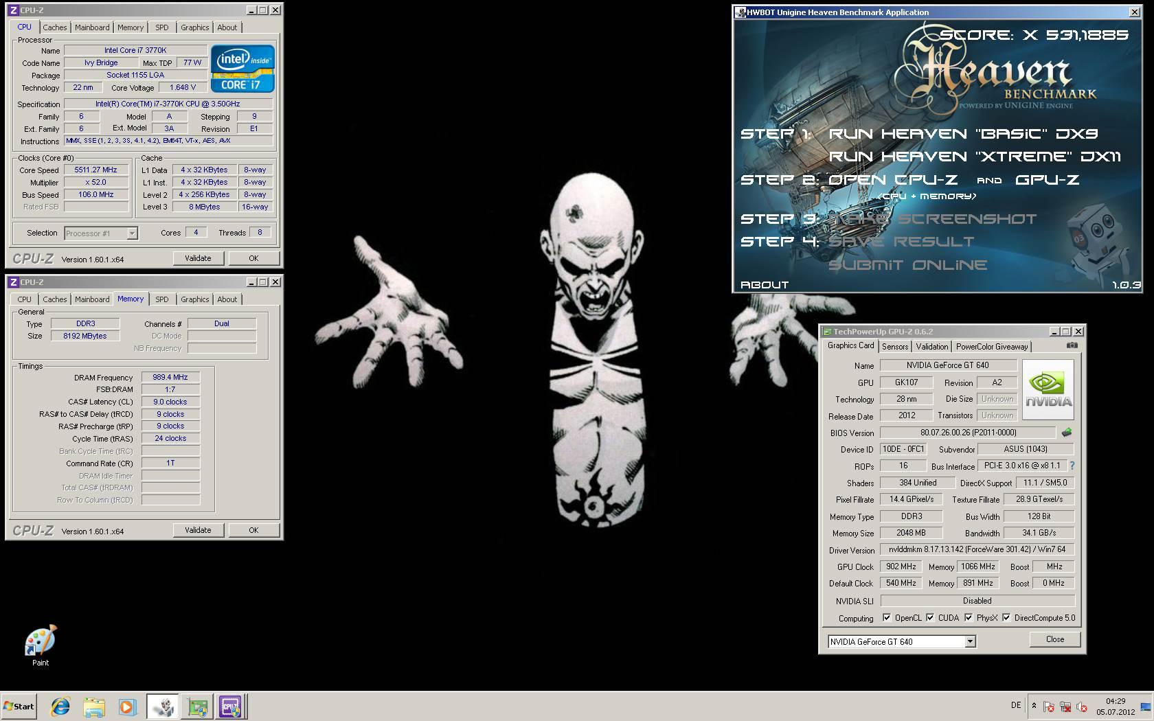Click the network disconnected tray icon
1154x721 pixels.
(1065, 707)
